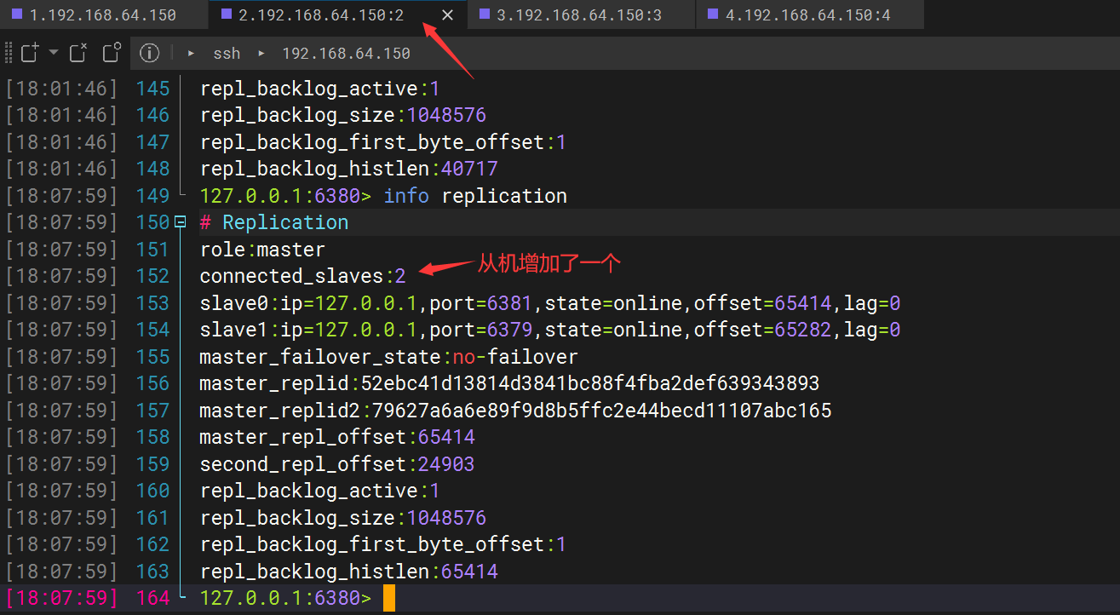This screenshot has width=1120, height=615.
Task: Click the purple icon on tab 3
Action: 485,14
